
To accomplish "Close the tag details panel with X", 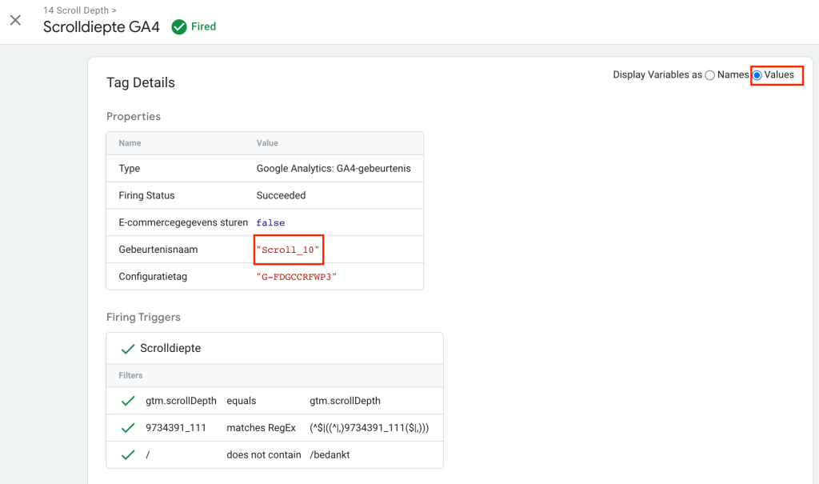I will (15, 20).
